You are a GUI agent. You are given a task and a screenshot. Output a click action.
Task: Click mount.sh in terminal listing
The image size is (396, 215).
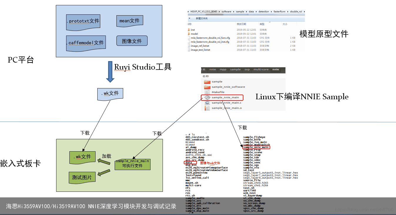[x=192, y=183]
